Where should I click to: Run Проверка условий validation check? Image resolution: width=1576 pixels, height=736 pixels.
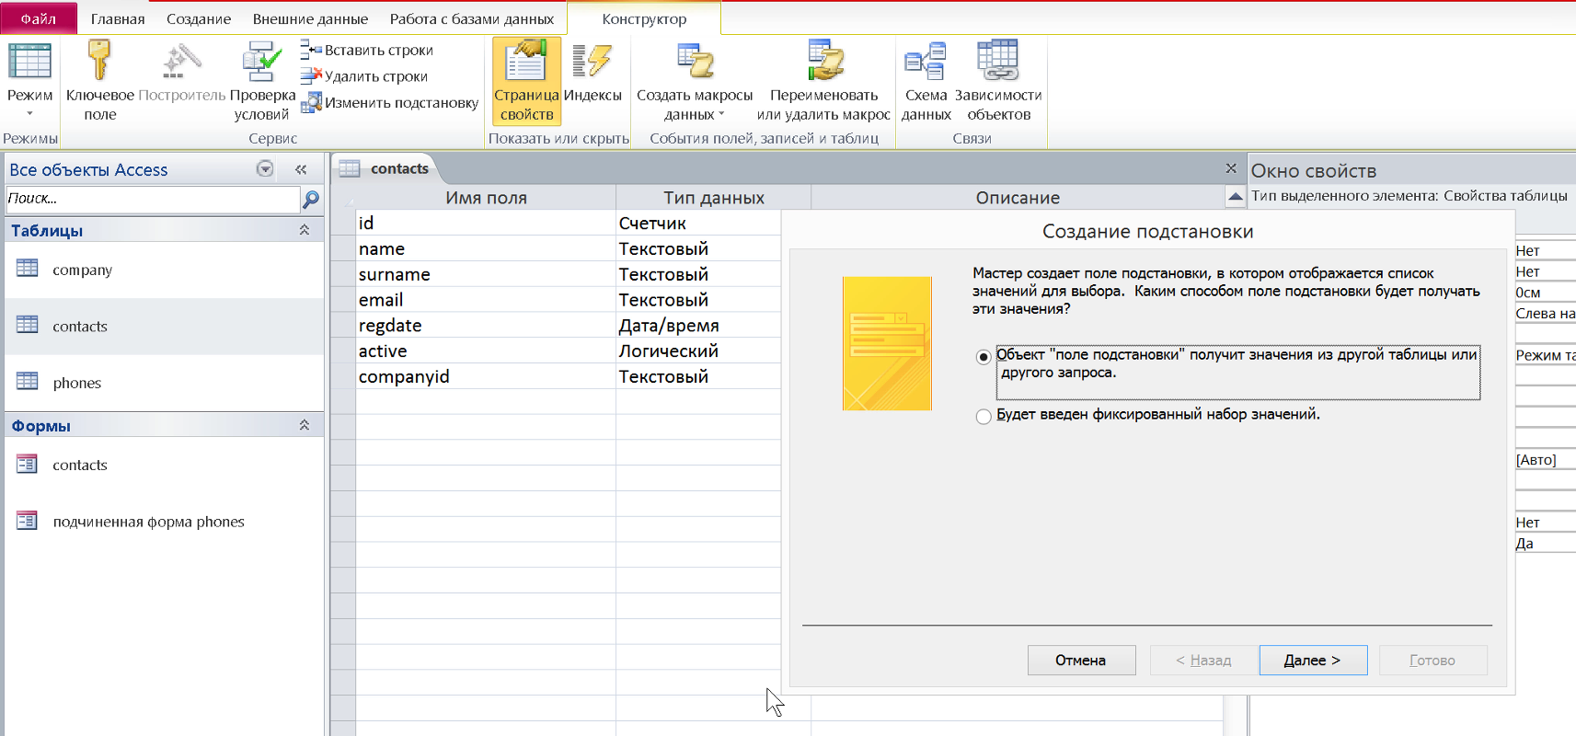click(x=262, y=80)
